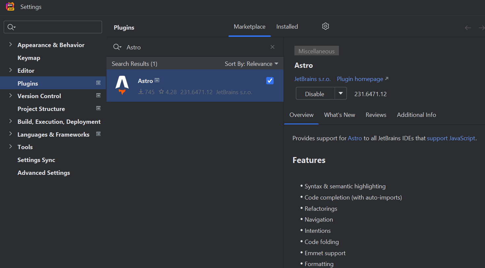Expand Appearance & Behavior settings

[x=11, y=44]
